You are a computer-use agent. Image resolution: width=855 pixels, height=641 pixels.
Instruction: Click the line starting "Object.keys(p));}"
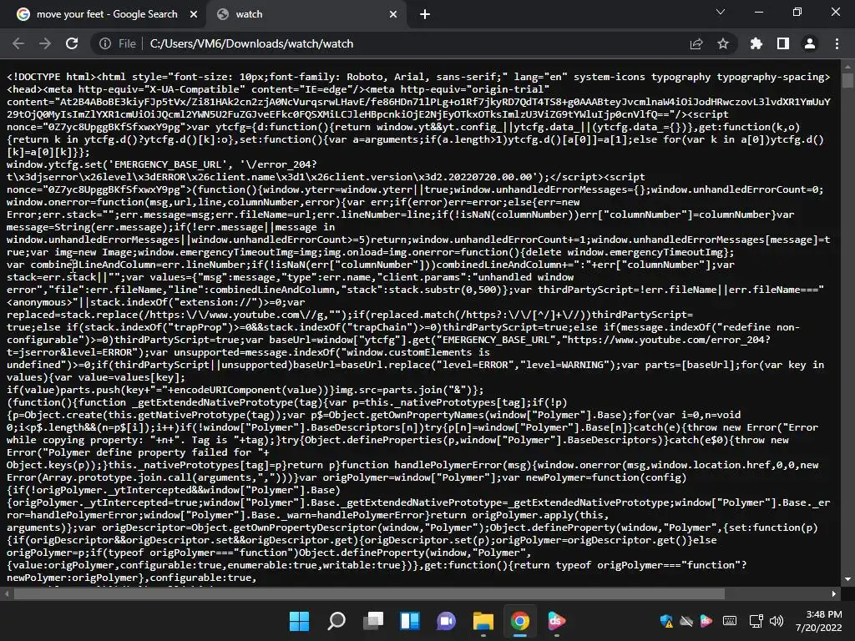coord(412,466)
